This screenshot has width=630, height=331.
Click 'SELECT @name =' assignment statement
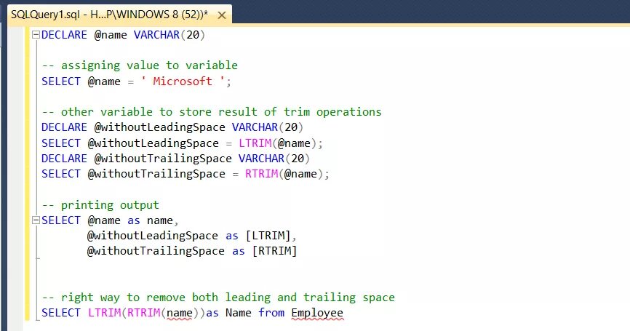[137, 81]
